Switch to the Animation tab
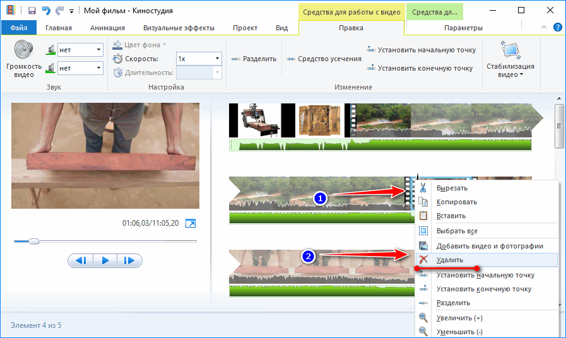The image size is (566, 338). pyautogui.click(x=107, y=28)
